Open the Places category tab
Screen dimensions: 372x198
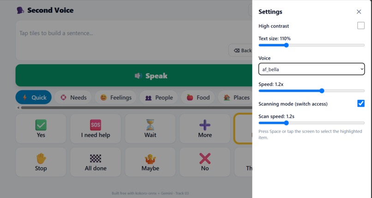pos(235,97)
